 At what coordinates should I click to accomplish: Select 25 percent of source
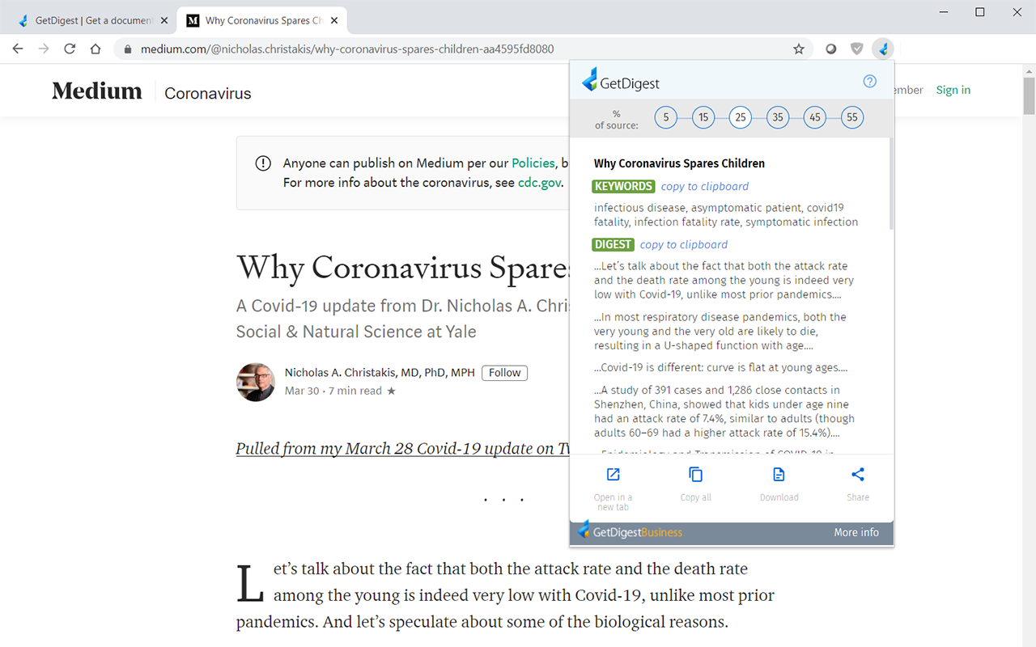740,116
